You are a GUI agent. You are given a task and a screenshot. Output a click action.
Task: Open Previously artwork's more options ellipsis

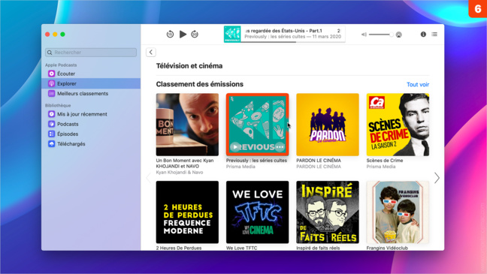point(280,147)
